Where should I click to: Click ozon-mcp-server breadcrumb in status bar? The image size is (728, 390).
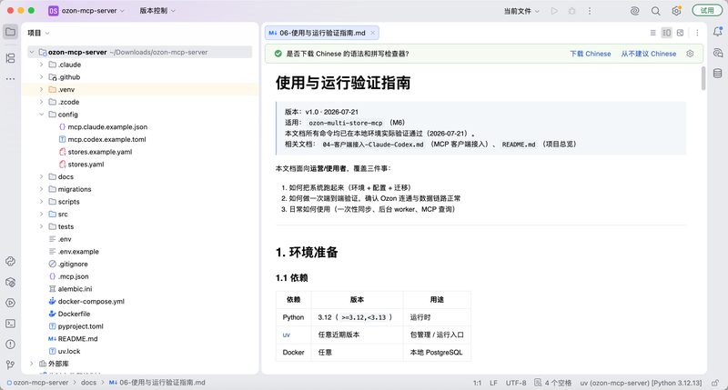(x=37, y=383)
